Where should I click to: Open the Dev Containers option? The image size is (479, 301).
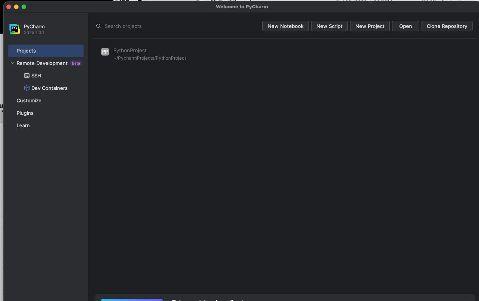point(46,88)
